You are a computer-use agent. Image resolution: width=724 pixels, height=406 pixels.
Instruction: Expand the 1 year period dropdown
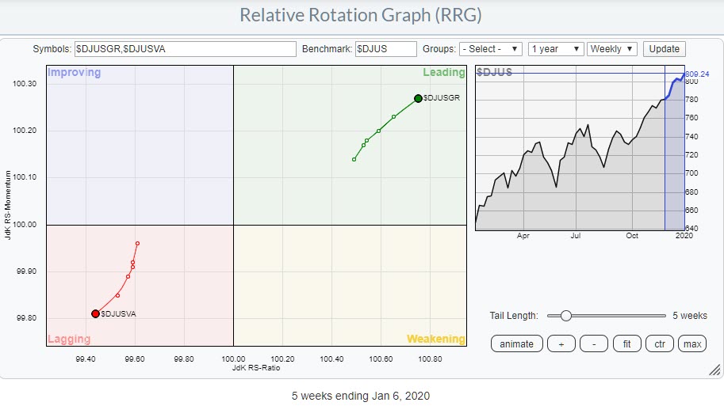point(556,49)
